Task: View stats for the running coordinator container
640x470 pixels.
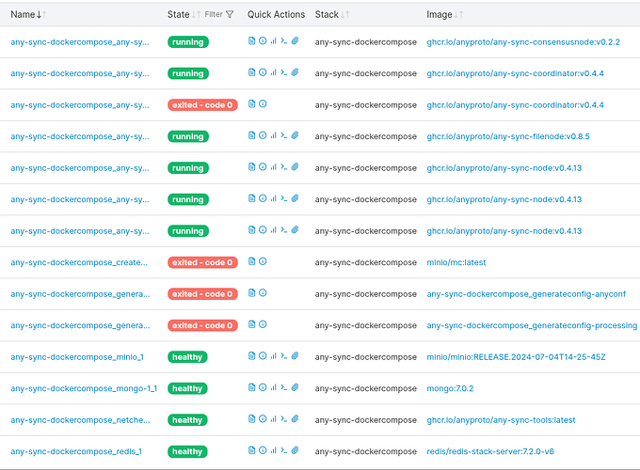Action: 274,72
